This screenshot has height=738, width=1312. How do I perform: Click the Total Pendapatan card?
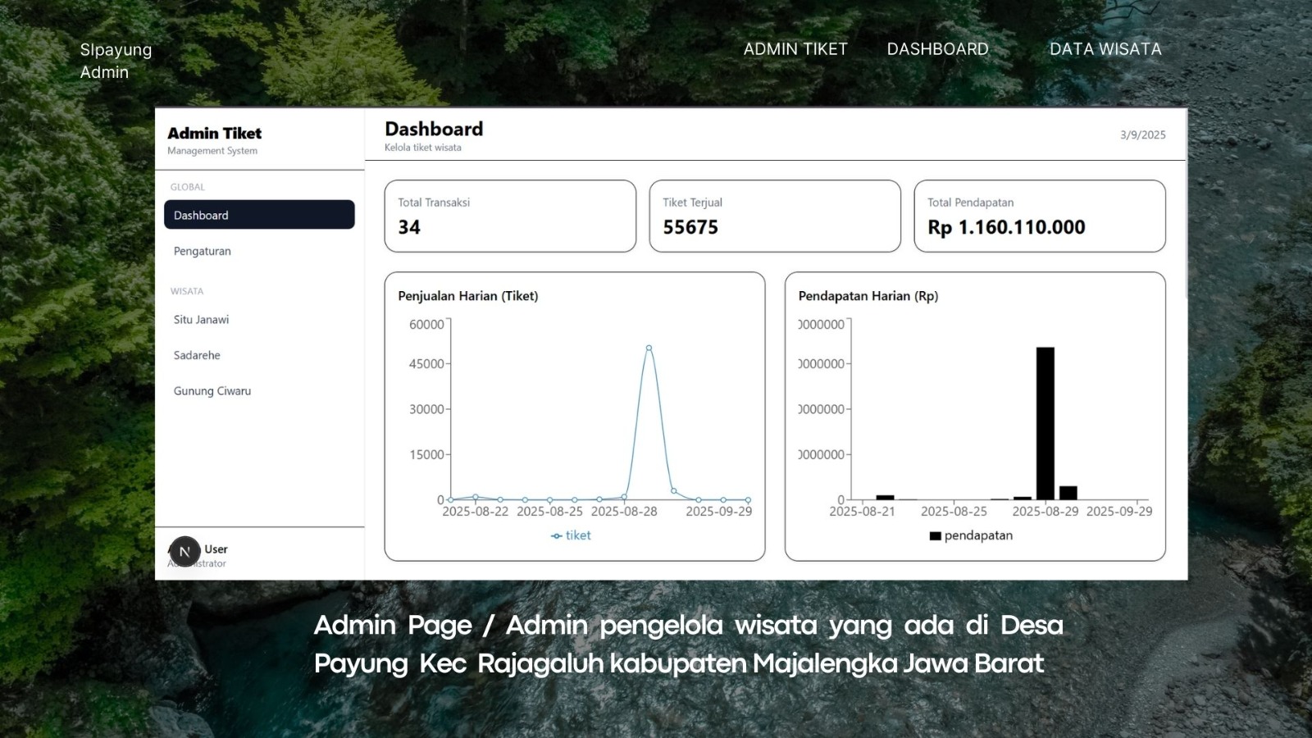pyautogui.click(x=1039, y=216)
